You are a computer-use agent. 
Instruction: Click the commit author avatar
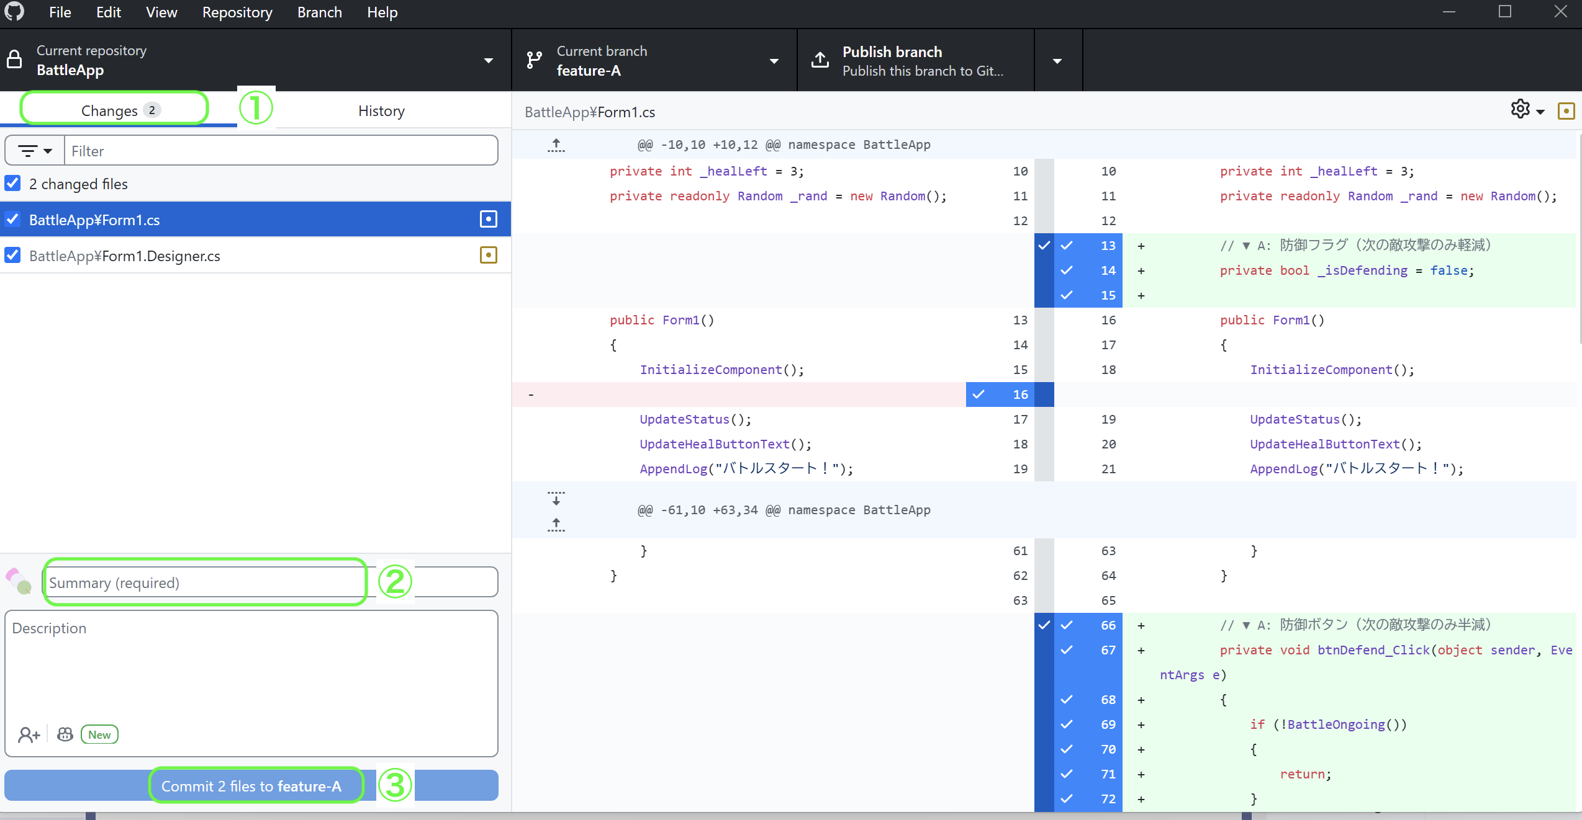pos(19,581)
